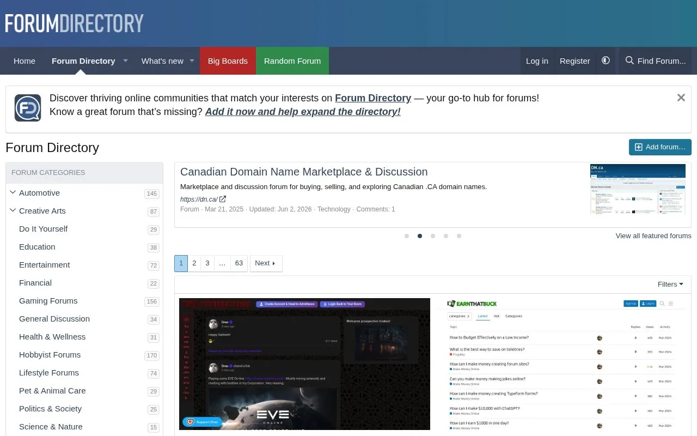Go to page 3 of results

pyautogui.click(x=207, y=263)
